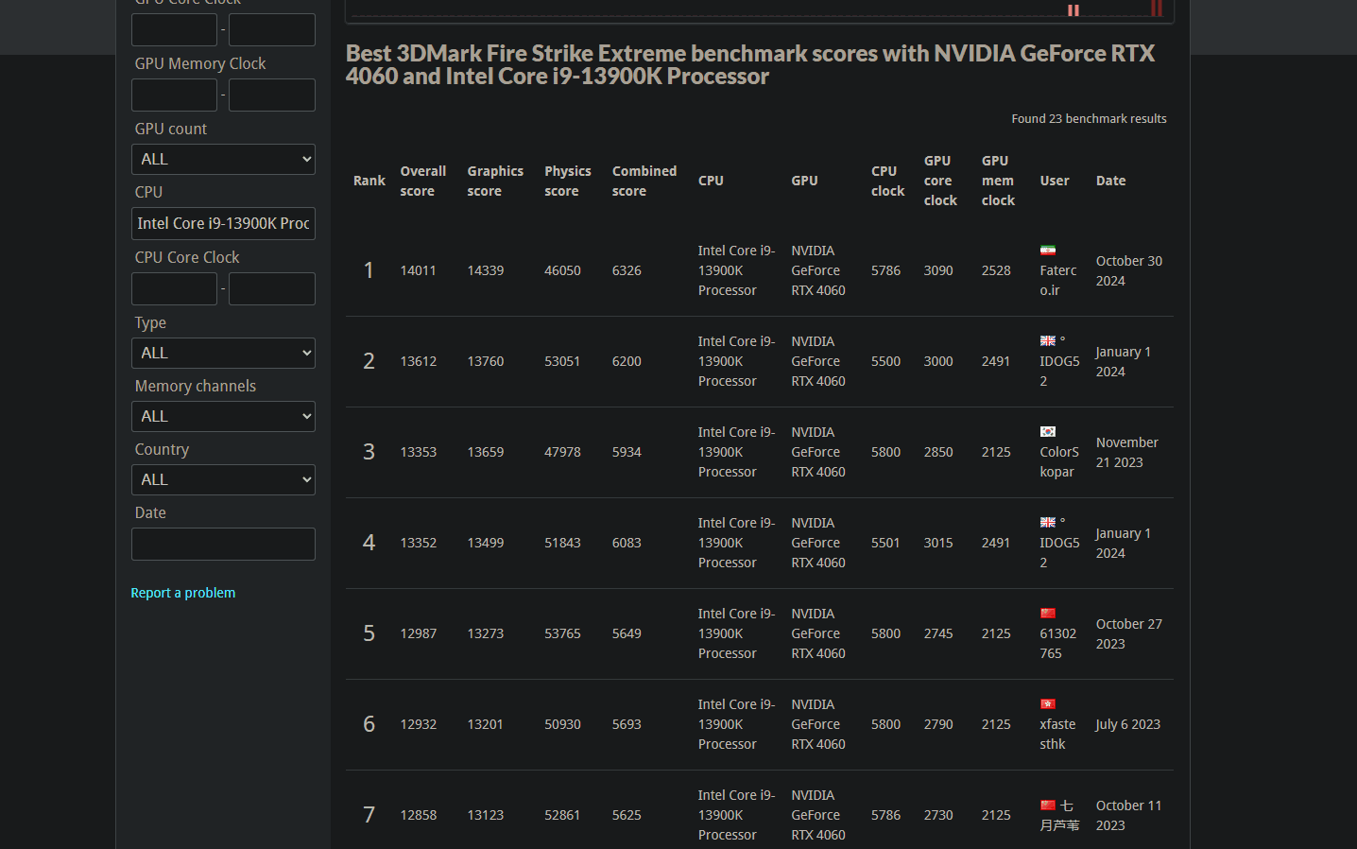
Task: Click the UK flag in rank 4 row
Action: tap(1047, 523)
